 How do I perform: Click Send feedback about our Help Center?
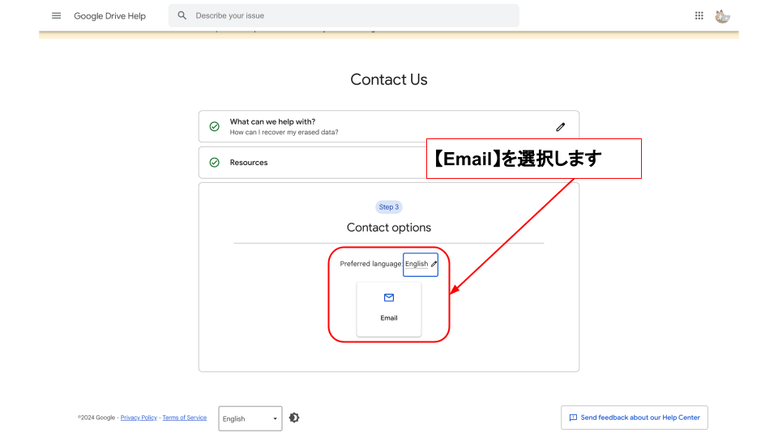point(634,418)
